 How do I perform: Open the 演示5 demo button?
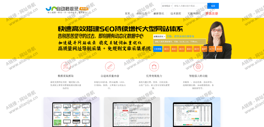(197, 49)
